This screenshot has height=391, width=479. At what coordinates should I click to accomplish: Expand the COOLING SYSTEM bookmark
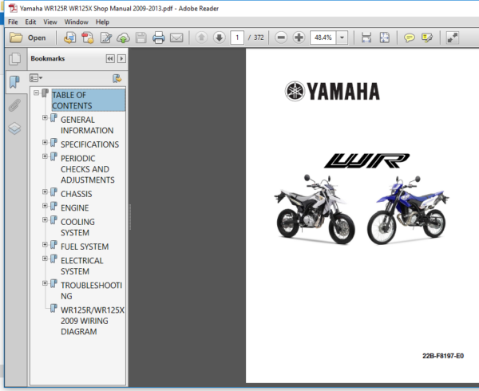pos(45,219)
